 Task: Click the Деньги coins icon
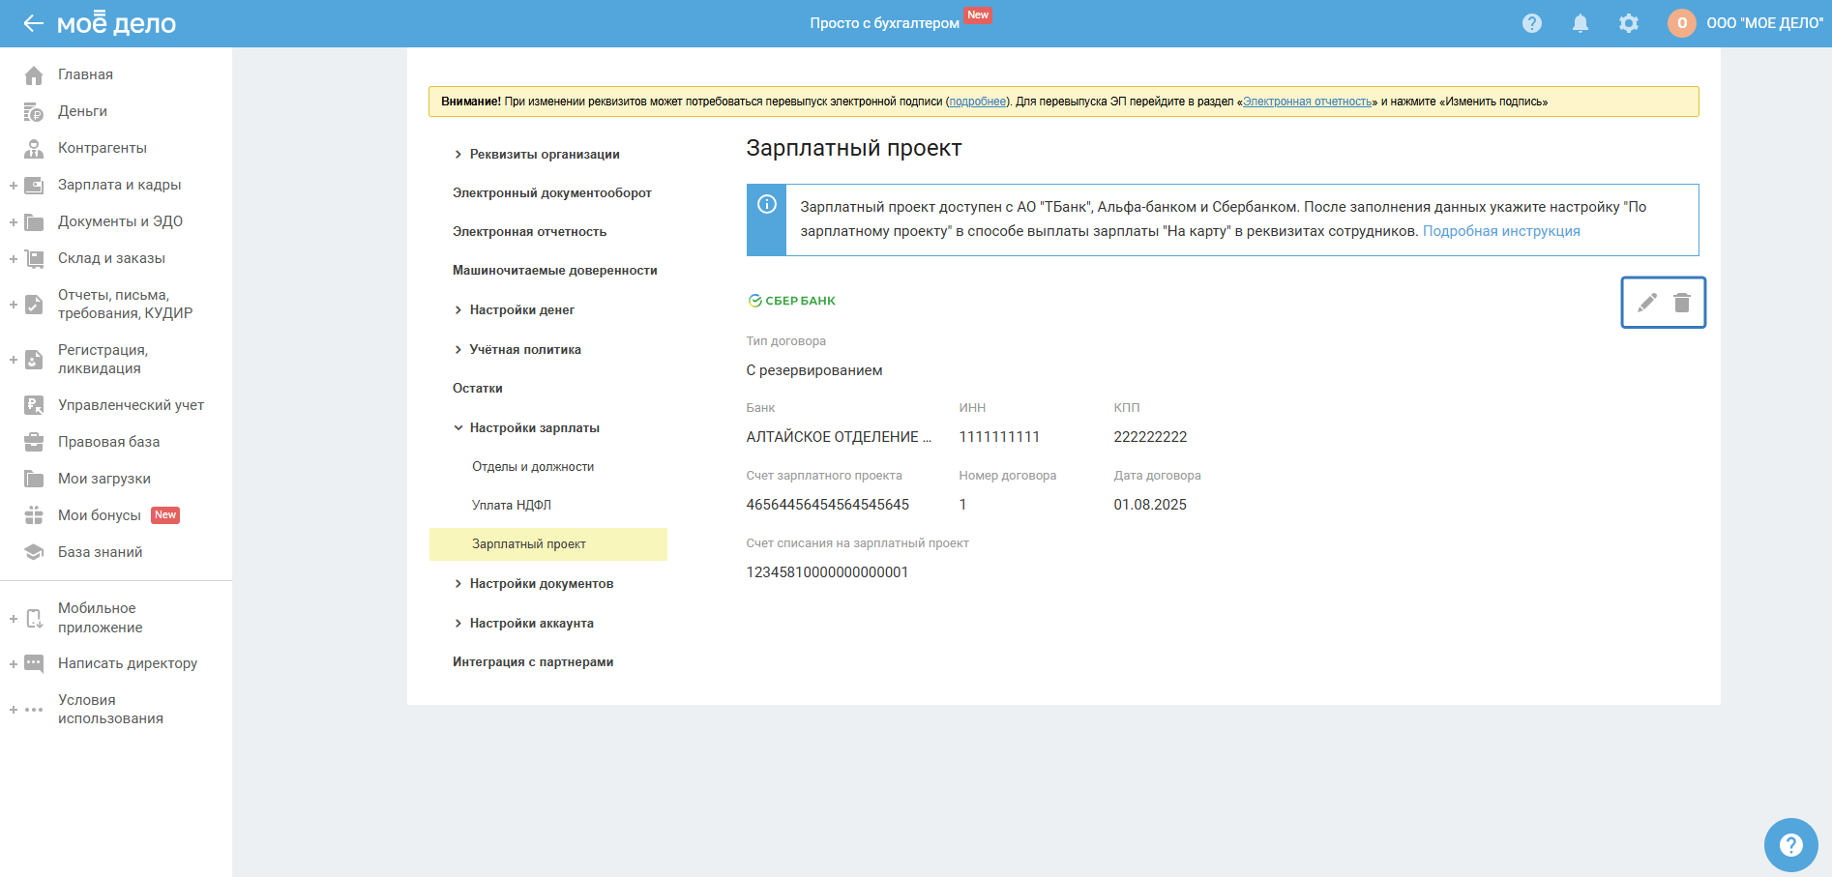[34, 111]
